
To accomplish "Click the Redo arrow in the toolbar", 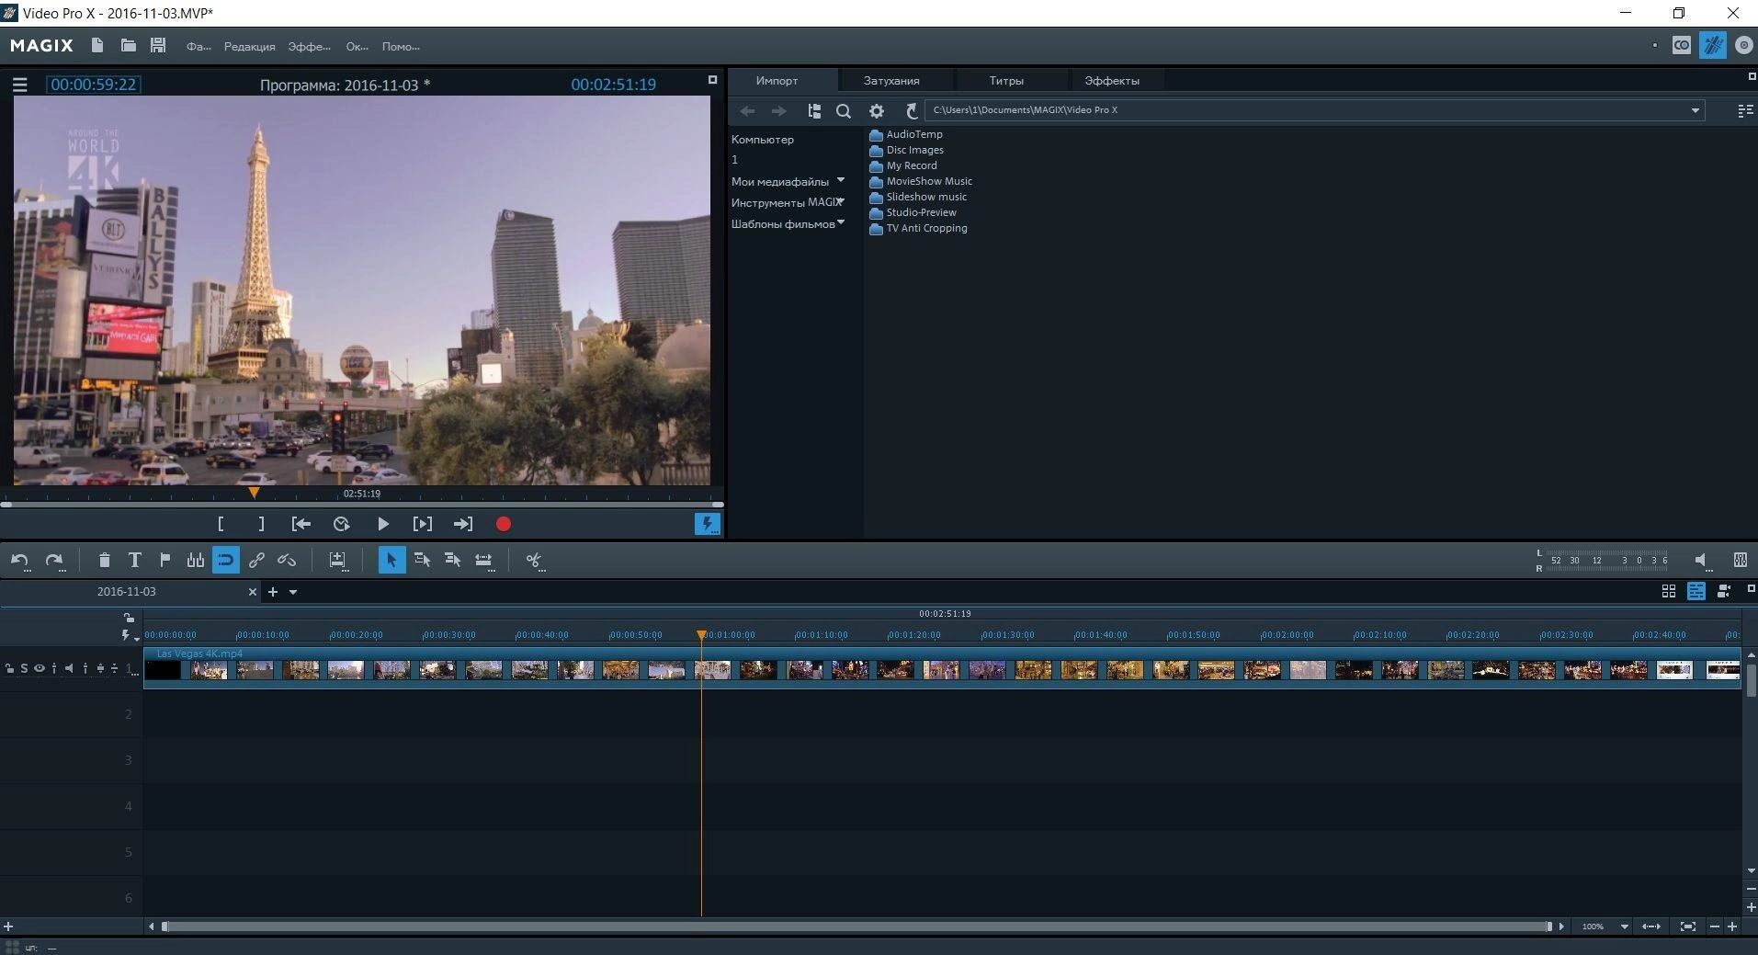I will [x=54, y=560].
